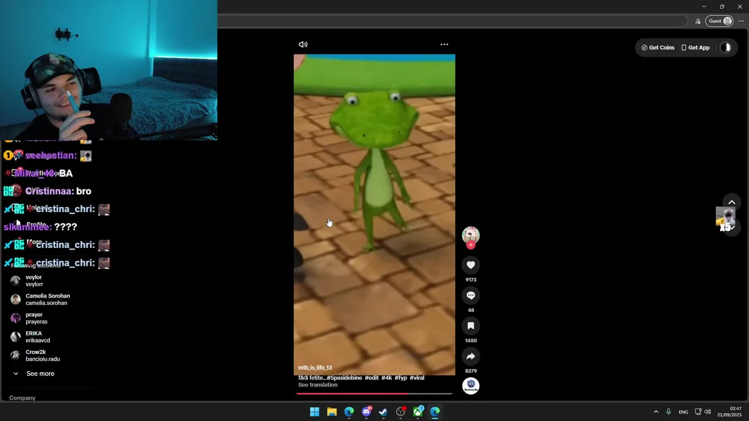Viewport: 749px width, 421px height.
Task: Click Camelia Sorohan's avatar thumbnail
Action: (16, 299)
